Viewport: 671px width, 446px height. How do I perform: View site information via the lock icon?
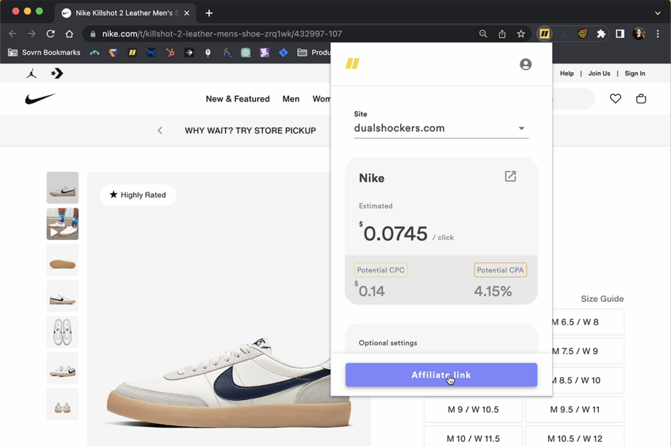click(x=93, y=34)
